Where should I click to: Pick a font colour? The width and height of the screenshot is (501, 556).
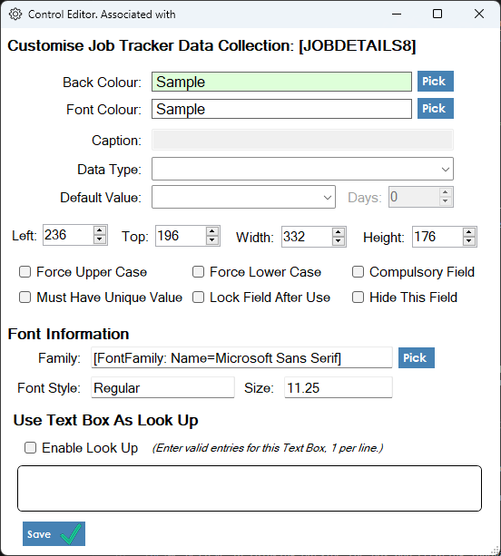[x=436, y=109]
